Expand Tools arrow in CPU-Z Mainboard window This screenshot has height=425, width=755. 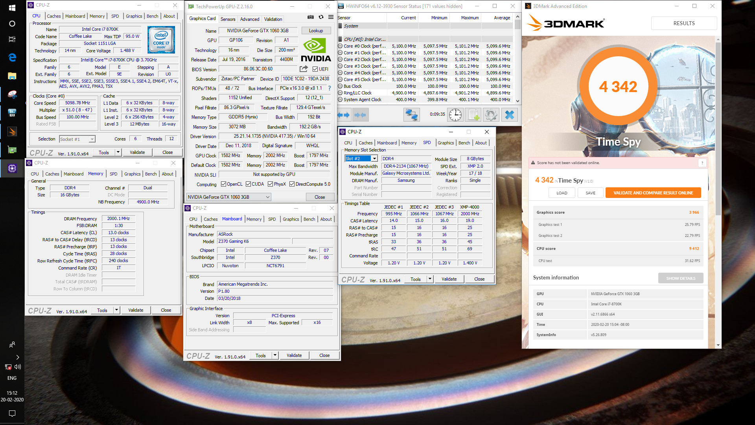click(275, 355)
